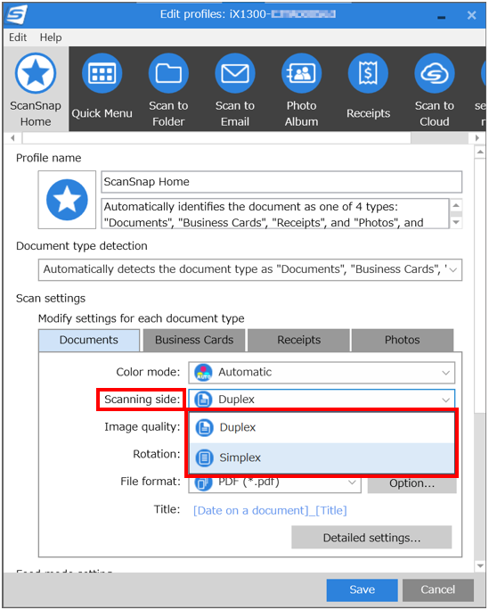The height and width of the screenshot is (610, 489).
Task: Click the blue star profile image
Action: coord(67,200)
